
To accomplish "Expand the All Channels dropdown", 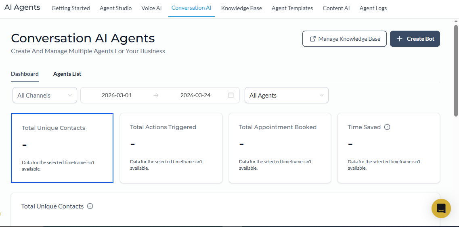I will pos(45,96).
